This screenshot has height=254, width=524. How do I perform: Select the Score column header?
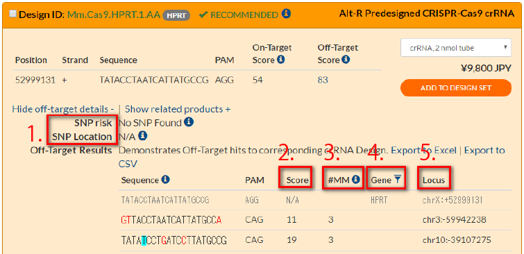tap(298, 180)
